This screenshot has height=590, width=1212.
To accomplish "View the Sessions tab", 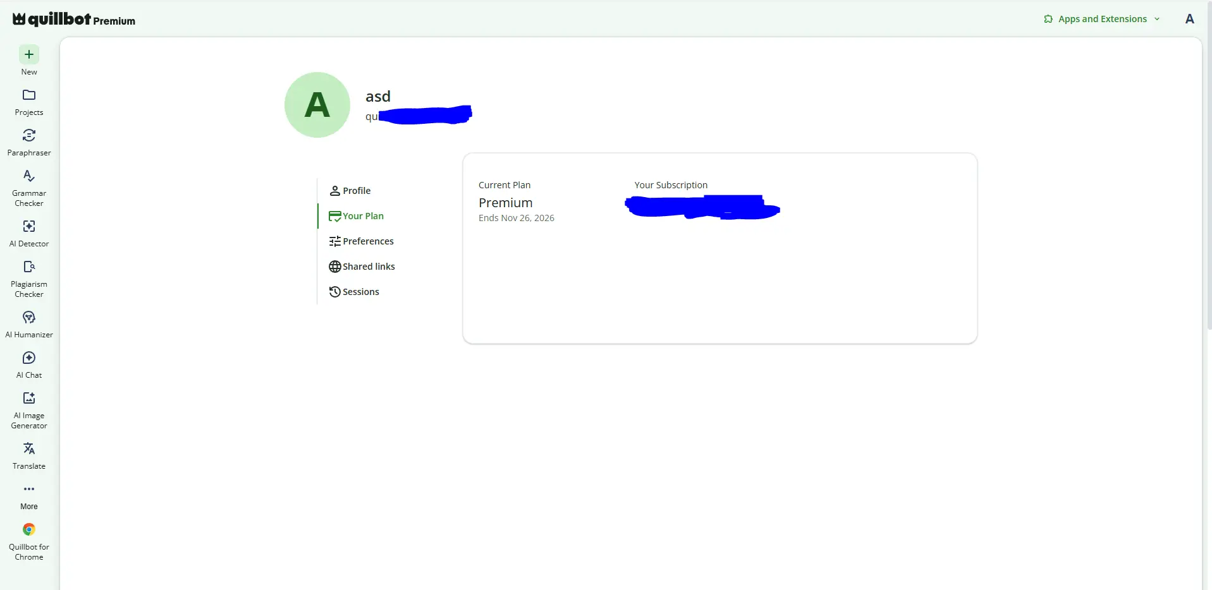I will click(354, 292).
